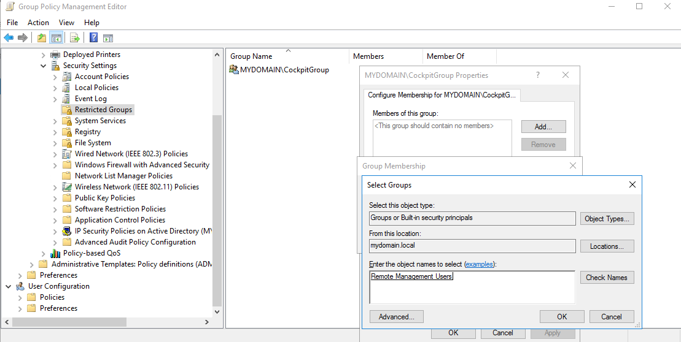The height and width of the screenshot is (342, 681).
Task: Sort by Group Name column header
Action: pos(287,56)
